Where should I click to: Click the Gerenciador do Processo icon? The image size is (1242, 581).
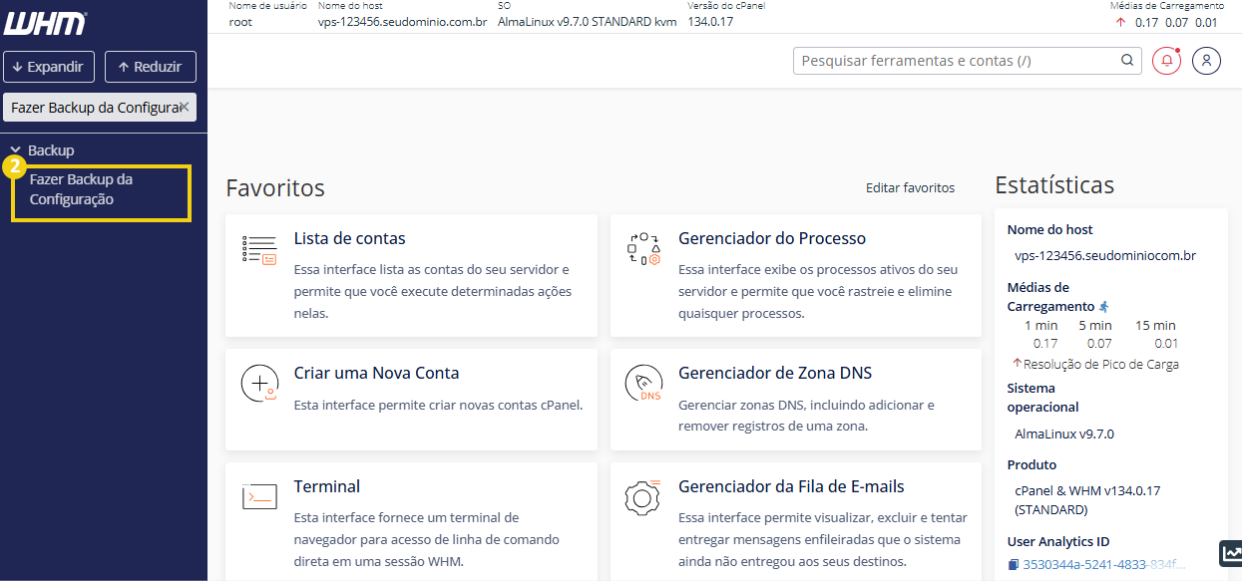(x=643, y=249)
